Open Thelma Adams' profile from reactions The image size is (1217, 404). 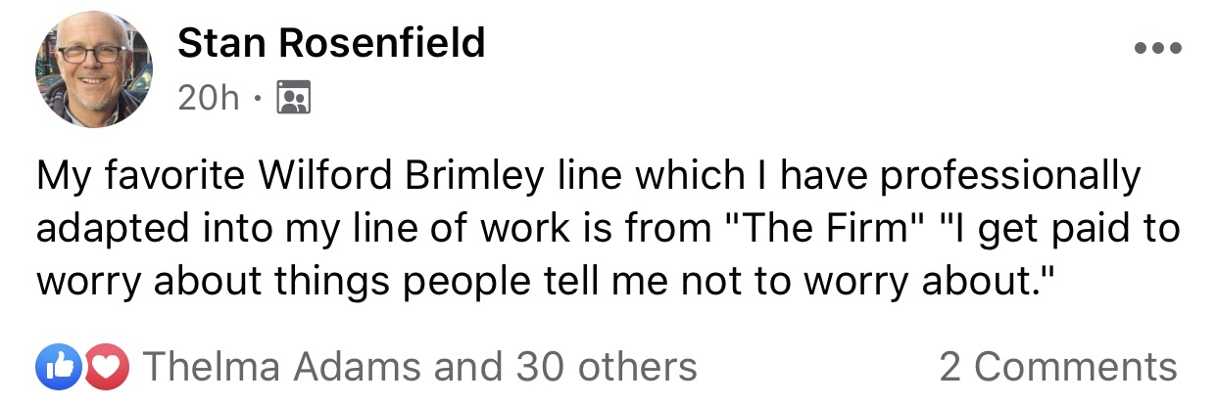coord(282,367)
